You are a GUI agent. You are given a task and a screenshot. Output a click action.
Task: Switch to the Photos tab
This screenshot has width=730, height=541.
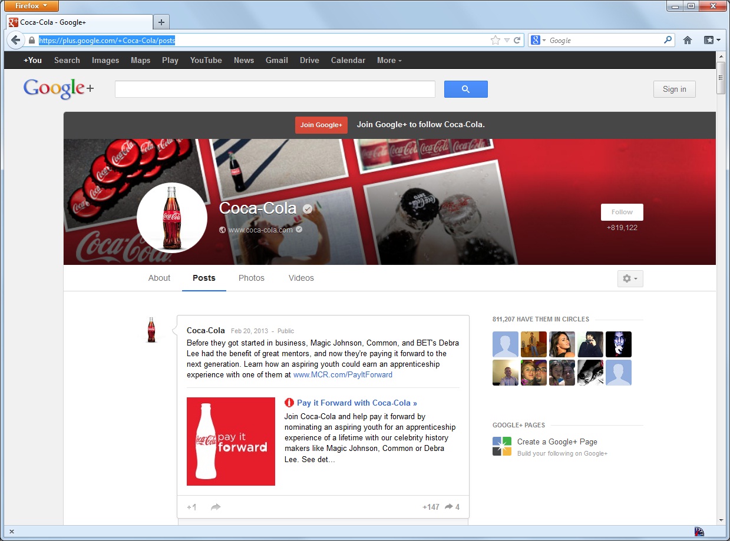pos(251,278)
